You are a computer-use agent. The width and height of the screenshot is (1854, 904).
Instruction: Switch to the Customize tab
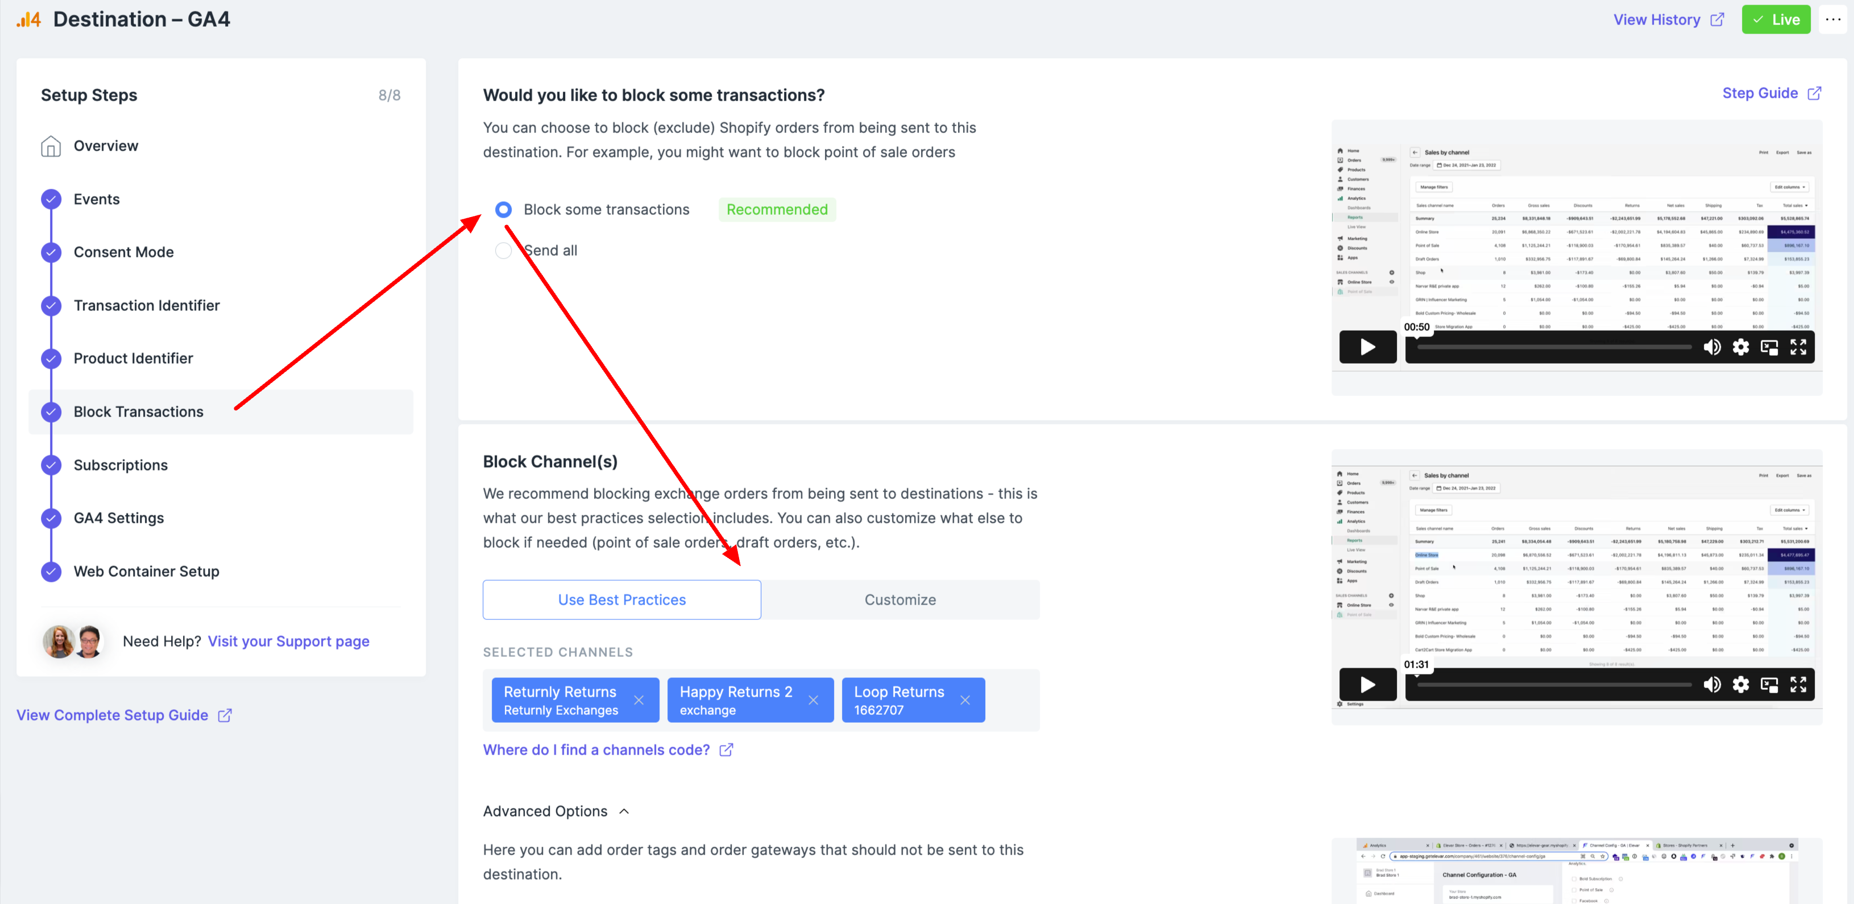pos(899,600)
